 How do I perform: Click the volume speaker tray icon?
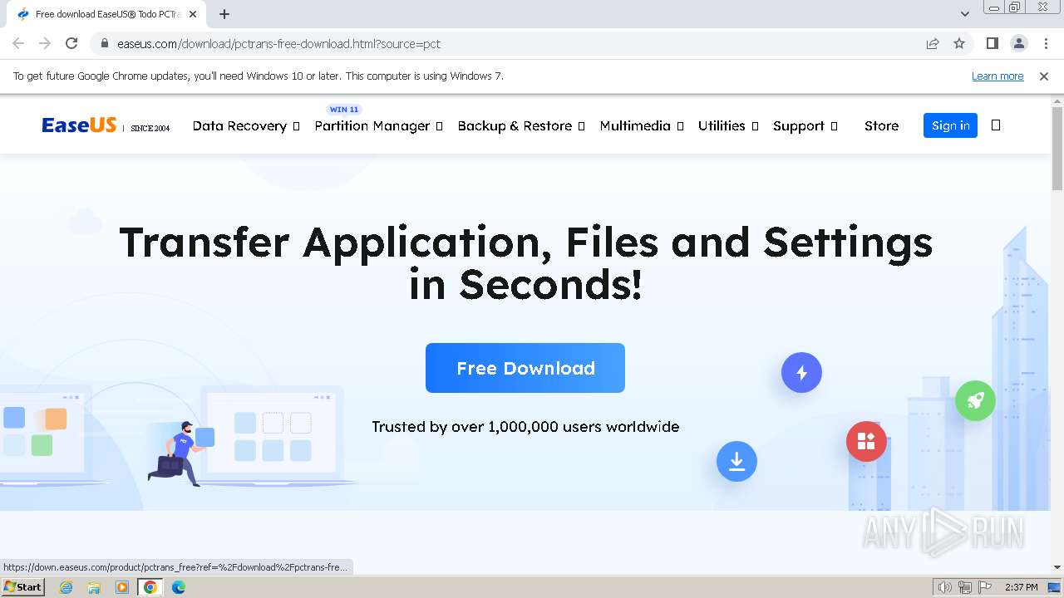pos(945,587)
